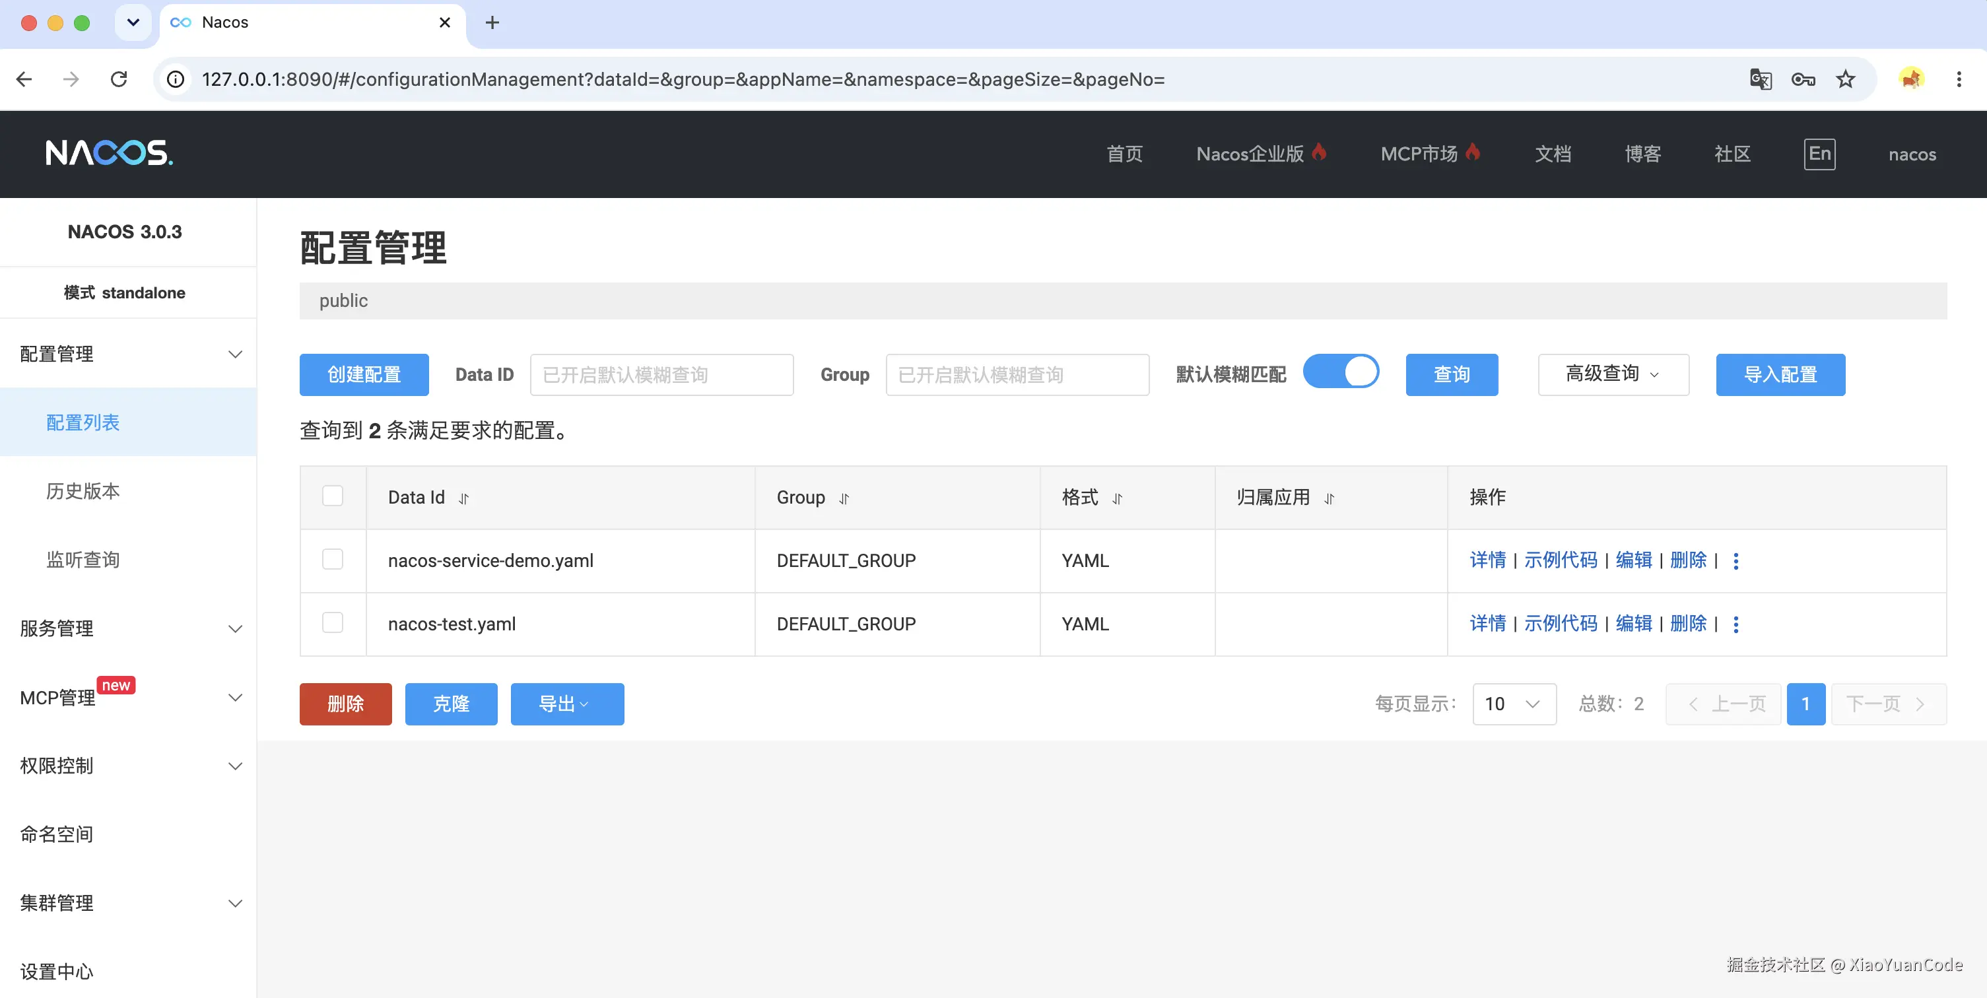
Task: Open the 高级查询 dropdown
Action: click(1613, 375)
